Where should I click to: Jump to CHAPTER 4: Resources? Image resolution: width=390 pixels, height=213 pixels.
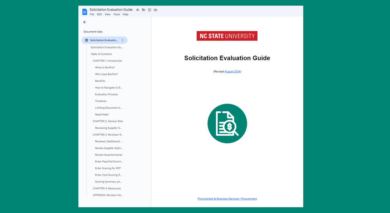coord(107,189)
